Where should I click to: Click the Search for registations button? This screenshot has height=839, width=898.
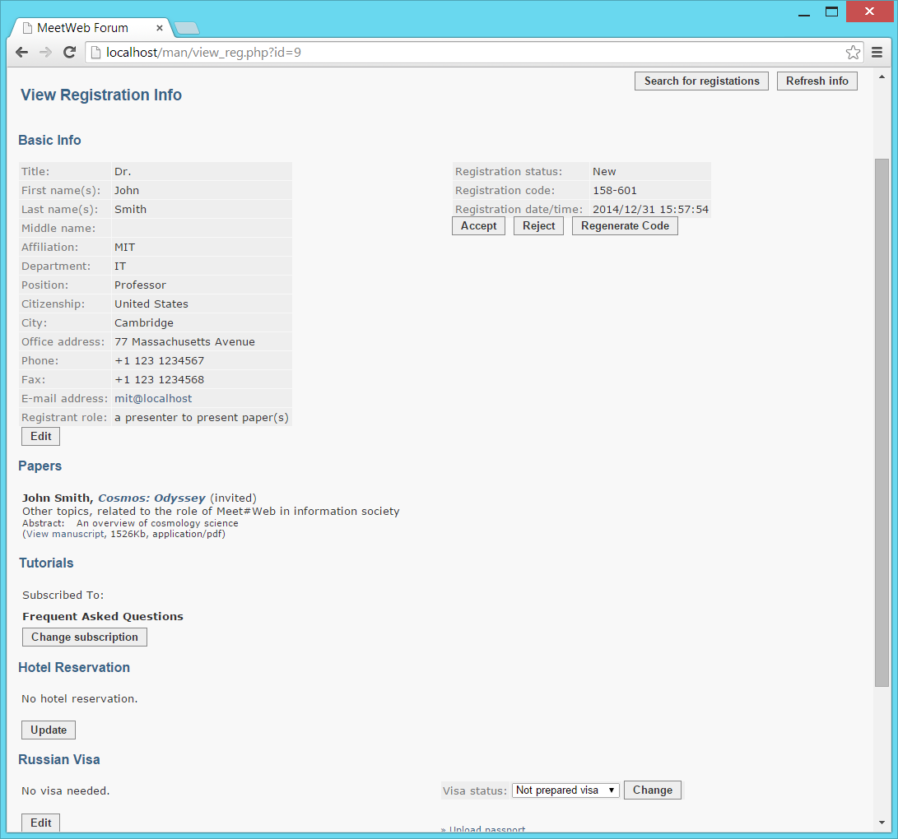701,81
